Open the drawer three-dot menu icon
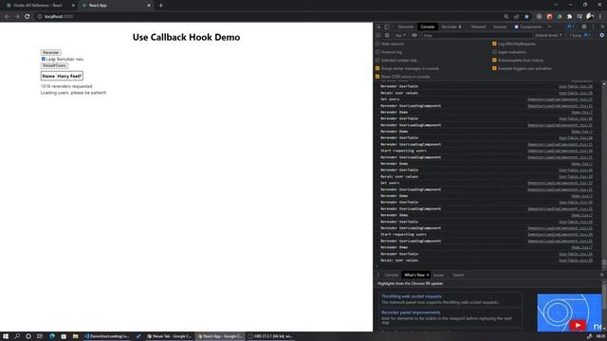607x341 pixels. [378, 275]
